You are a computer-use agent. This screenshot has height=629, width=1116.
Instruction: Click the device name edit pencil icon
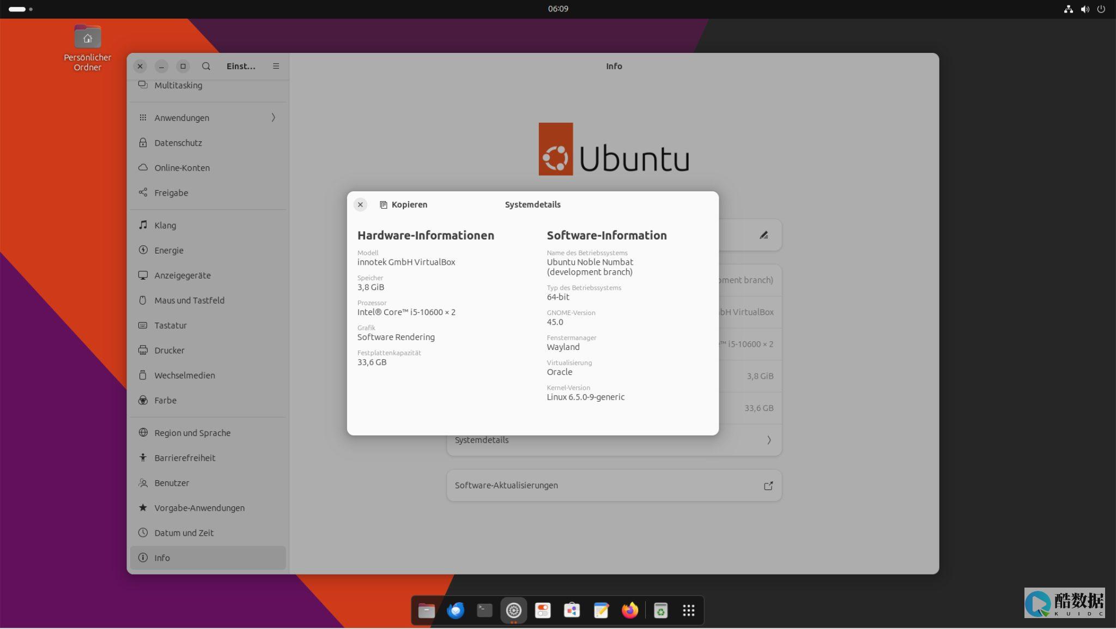tap(763, 235)
